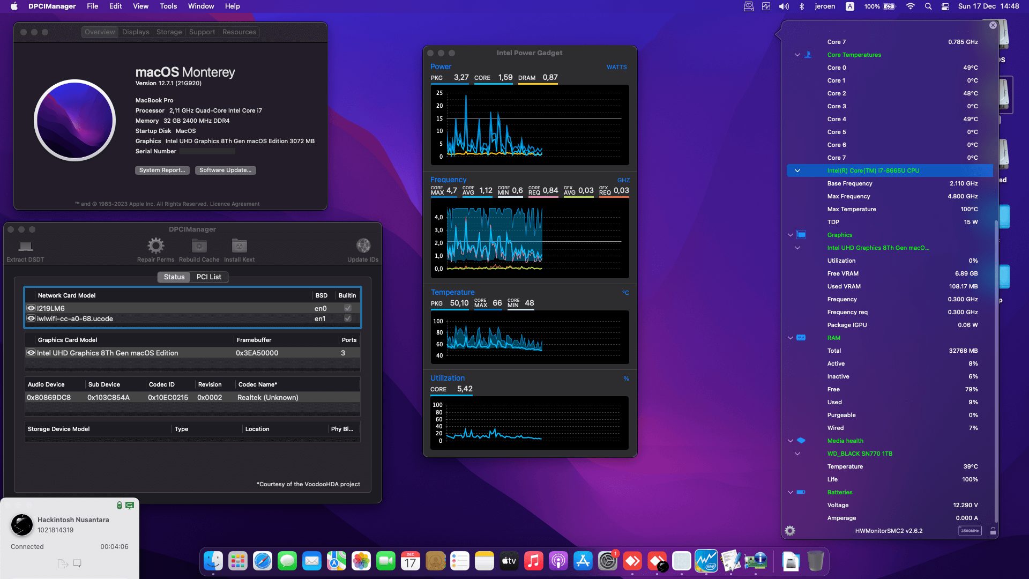Click the Install Kext icon

[239, 246]
